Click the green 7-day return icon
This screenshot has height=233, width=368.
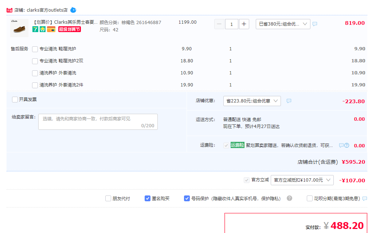click(35, 30)
